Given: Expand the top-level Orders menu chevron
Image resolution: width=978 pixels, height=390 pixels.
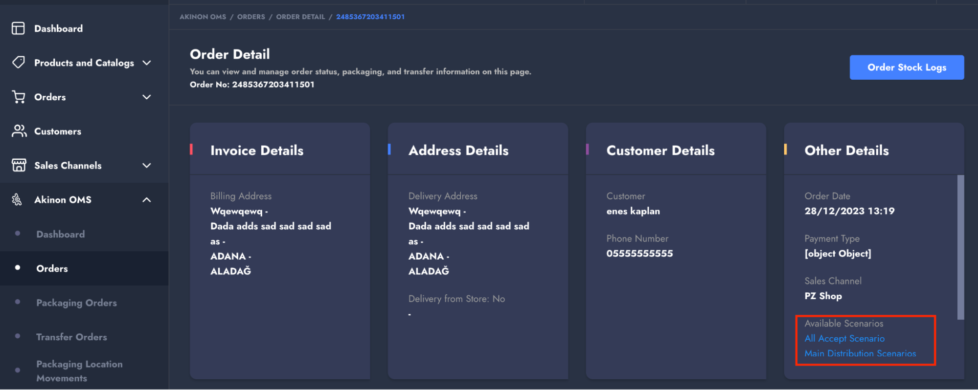Looking at the screenshot, I should (146, 97).
